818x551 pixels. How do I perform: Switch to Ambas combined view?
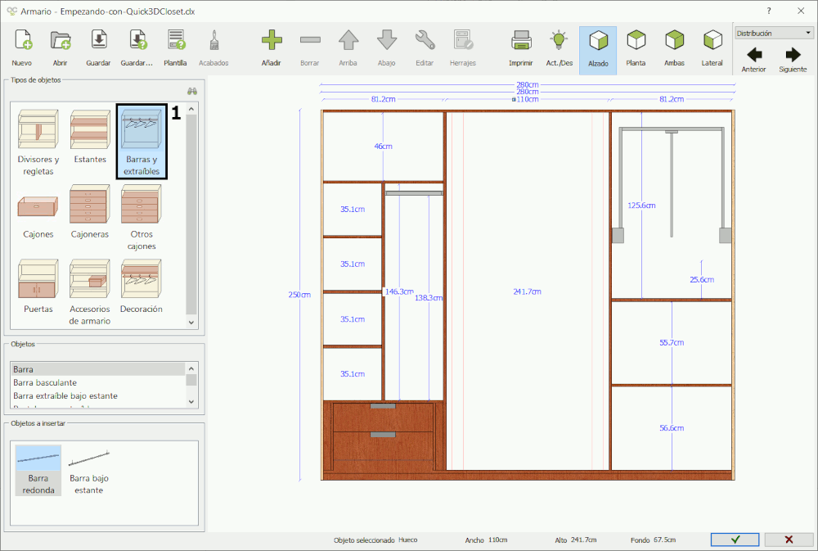tap(674, 48)
